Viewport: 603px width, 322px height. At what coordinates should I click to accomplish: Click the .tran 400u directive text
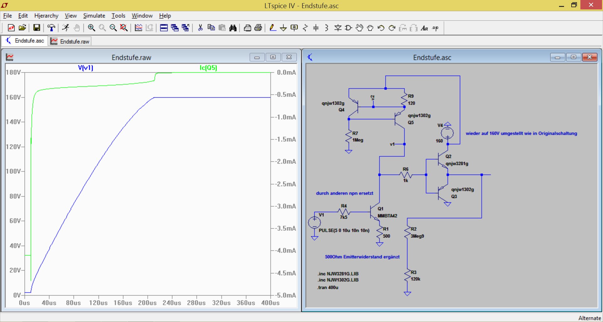pos(328,287)
